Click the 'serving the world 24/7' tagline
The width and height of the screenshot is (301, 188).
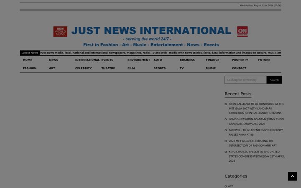pos(147,39)
